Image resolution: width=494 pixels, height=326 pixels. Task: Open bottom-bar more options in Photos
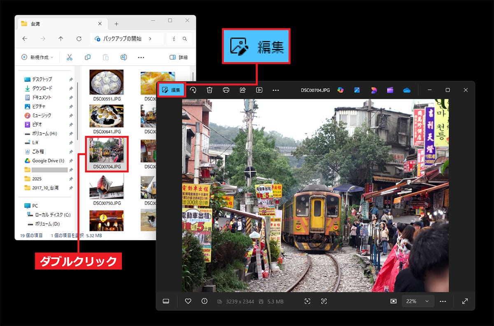(443, 301)
